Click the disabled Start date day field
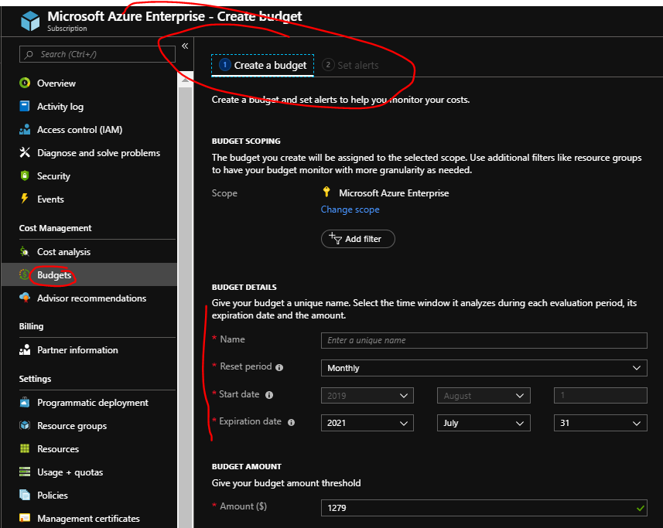 [600, 395]
